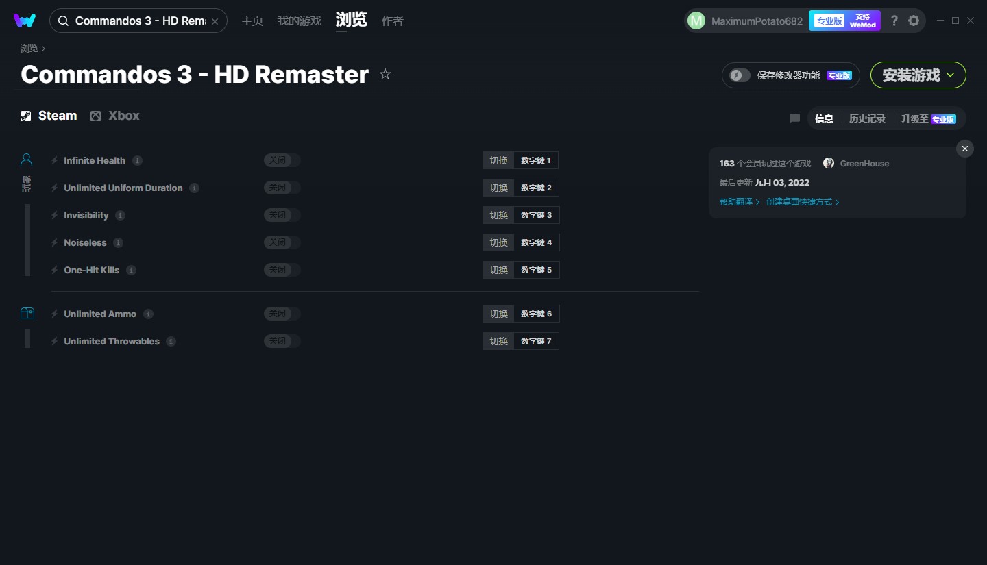Click hotkey 数字键 4 for Noiseless
Viewport: 987px width, 565px height.
536,242
